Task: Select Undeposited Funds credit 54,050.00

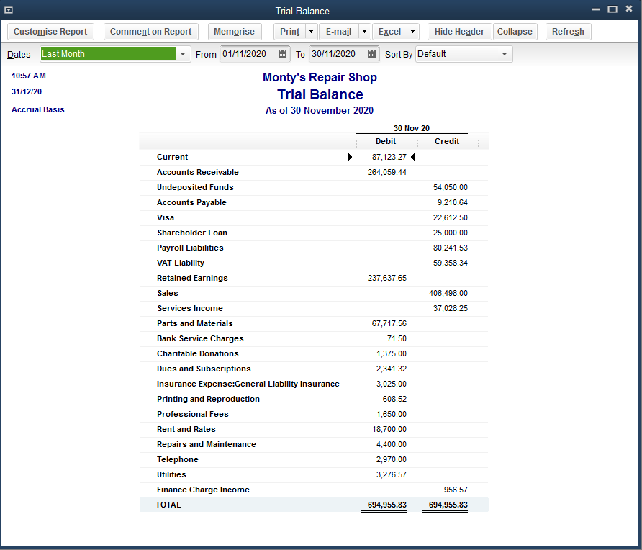Action: [x=451, y=188]
